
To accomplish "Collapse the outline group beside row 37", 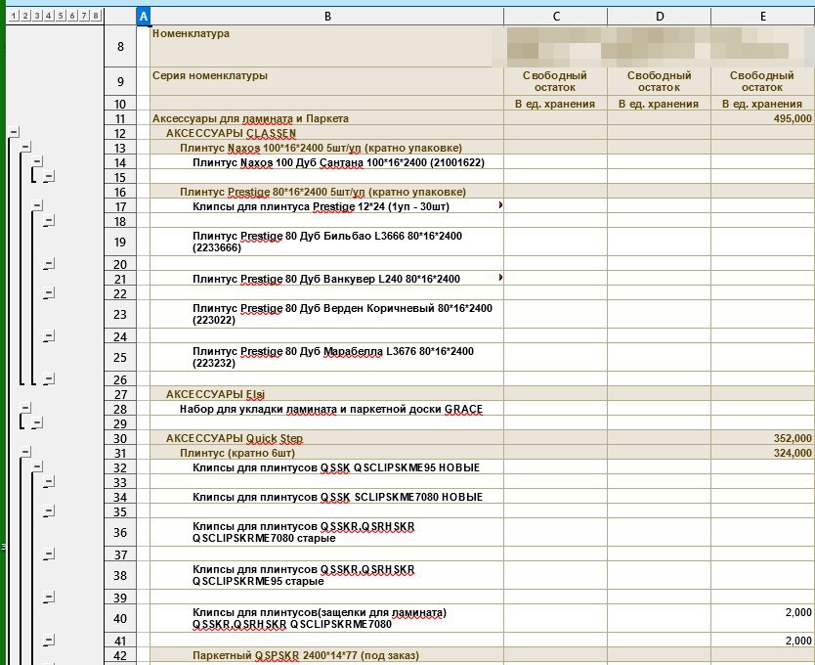I will (x=49, y=554).
